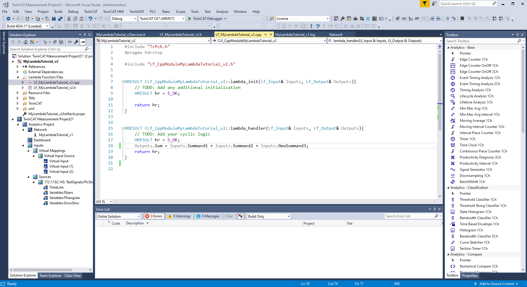Click the Search Error List field
Viewport: 527px width, 287px height.
pyautogui.click(x=409, y=216)
